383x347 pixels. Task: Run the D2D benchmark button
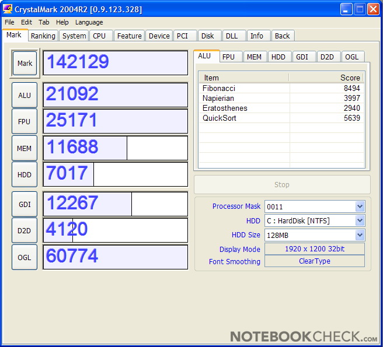(x=25, y=230)
